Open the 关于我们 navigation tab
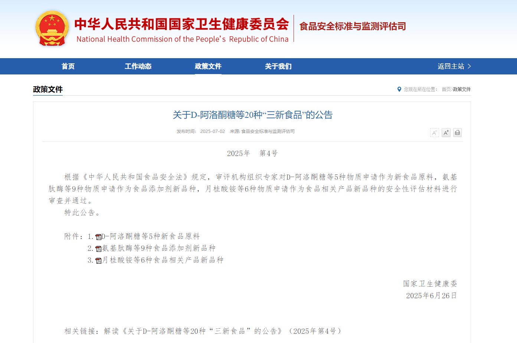Image resolution: width=517 pixels, height=343 pixels. pos(278,66)
